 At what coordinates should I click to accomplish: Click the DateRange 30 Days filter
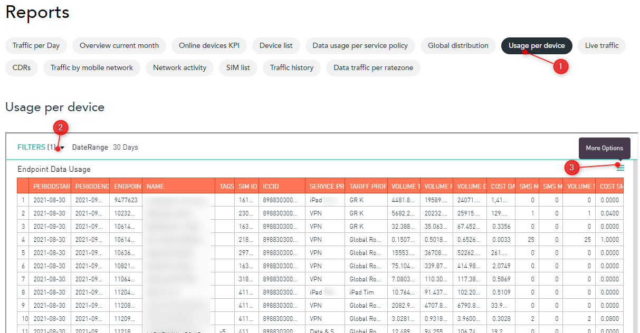(x=105, y=148)
